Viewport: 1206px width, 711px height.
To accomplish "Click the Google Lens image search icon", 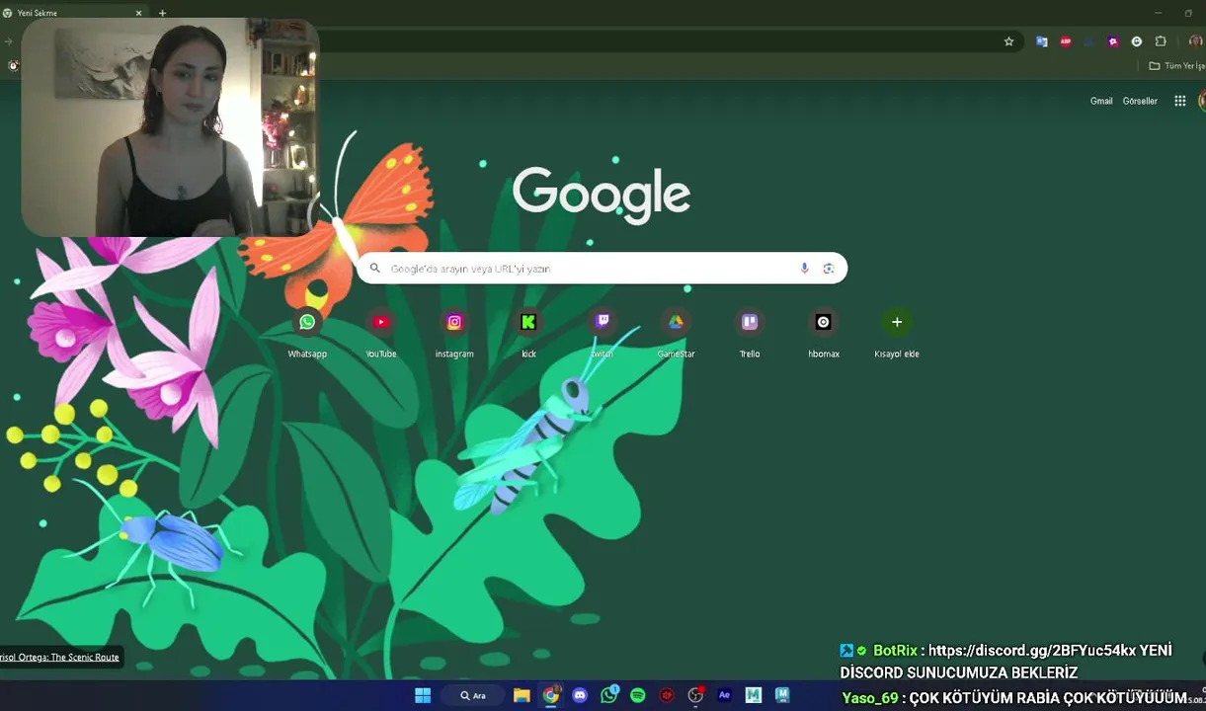I will click(x=828, y=269).
